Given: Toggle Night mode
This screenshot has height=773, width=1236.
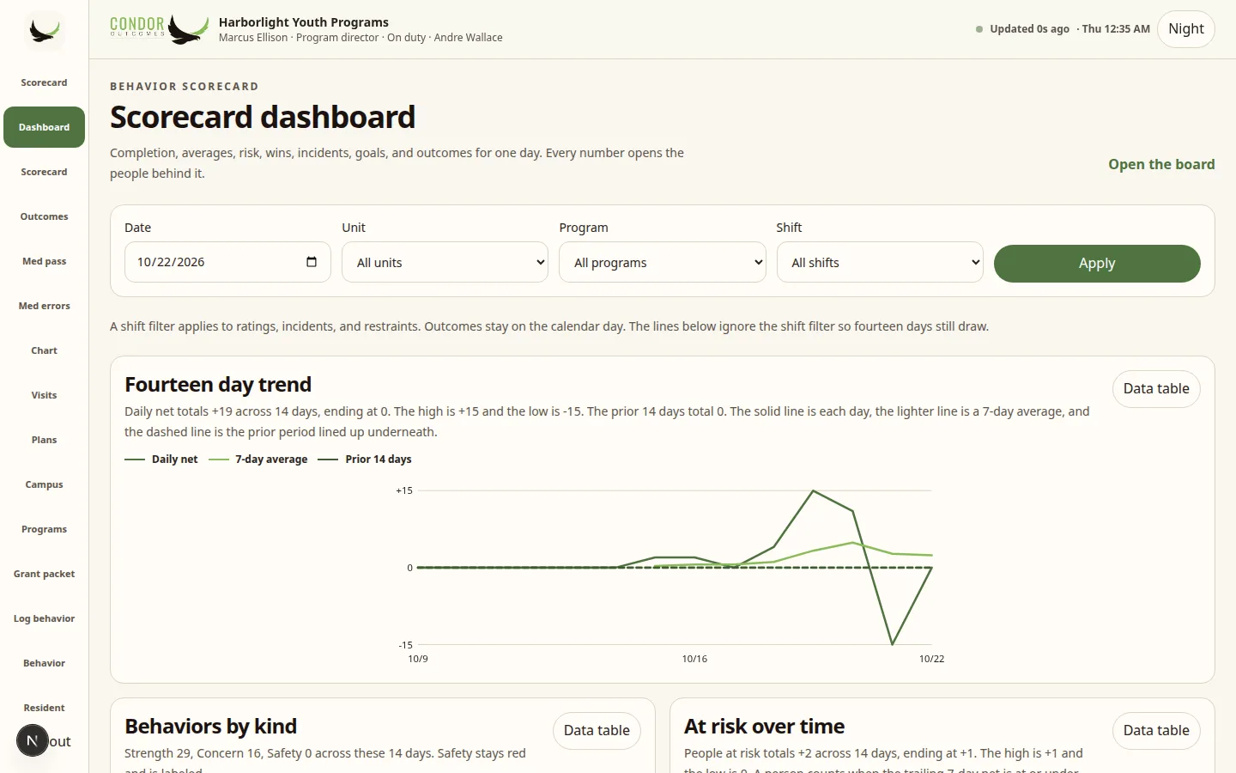Looking at the screenshot, I should point(1185,29).
